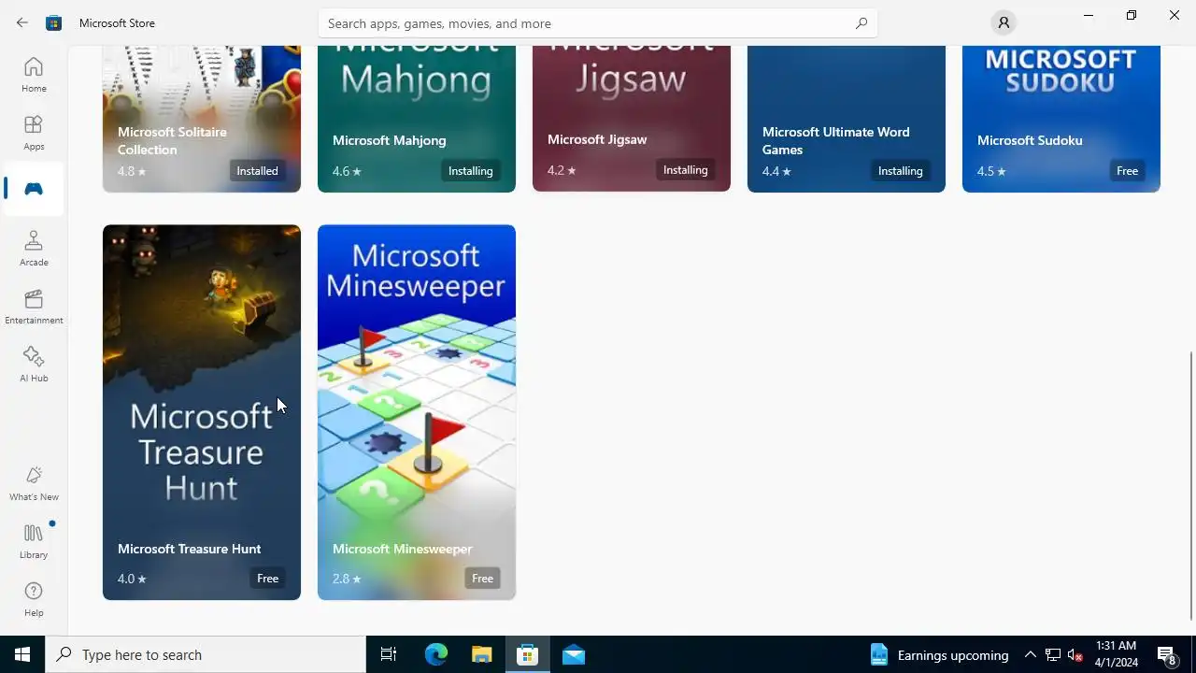Go back with the back arrow

pos(22,22)
